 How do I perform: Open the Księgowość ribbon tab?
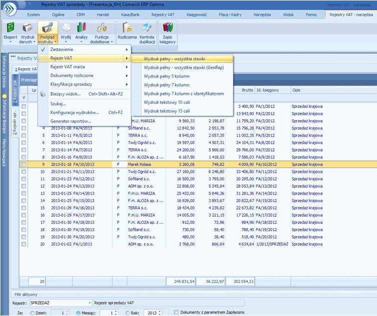196,14
